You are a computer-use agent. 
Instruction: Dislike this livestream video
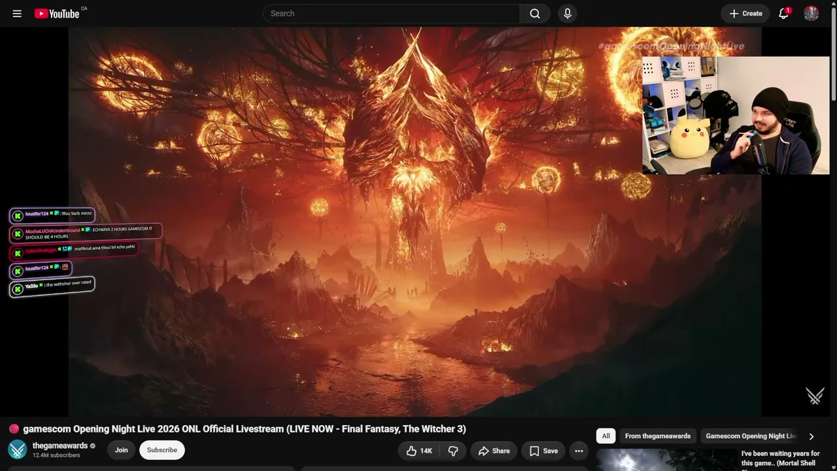pos(453,451)
